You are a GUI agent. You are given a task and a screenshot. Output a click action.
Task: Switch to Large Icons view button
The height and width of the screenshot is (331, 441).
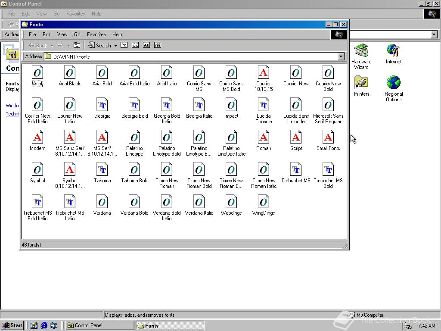[124, 45]
